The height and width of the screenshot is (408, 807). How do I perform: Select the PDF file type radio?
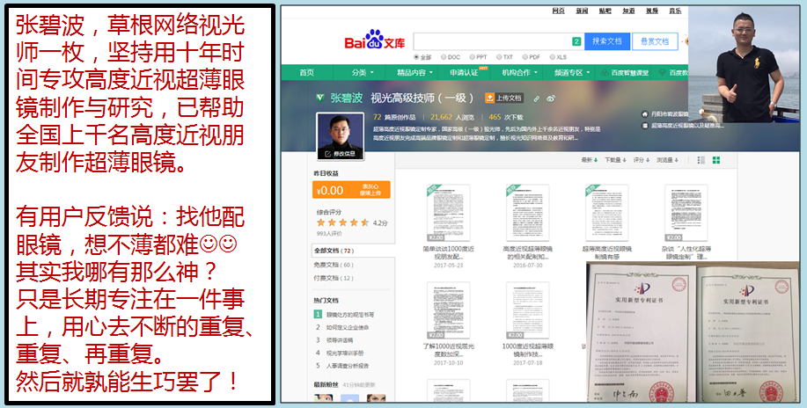pos(525,57)
